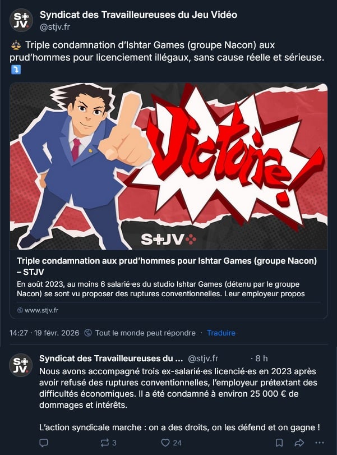337x455 pixels.
Task: Click the STJV avatar beside the reply
Action: coord(21,365)
